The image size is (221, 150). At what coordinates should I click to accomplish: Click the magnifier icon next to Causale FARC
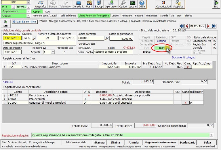34,38
